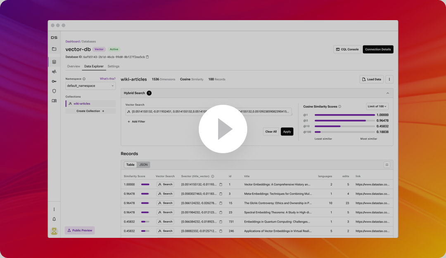Open the collection three-dot options menu
Screen dimensions: 446x258
pos(389,80)
